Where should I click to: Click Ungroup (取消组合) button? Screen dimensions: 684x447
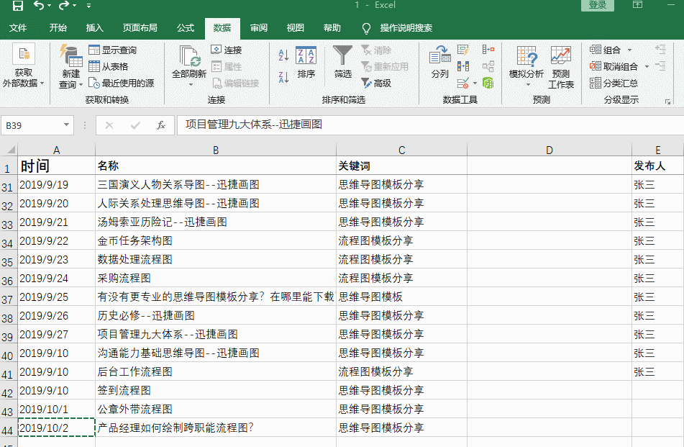[614, 66]
